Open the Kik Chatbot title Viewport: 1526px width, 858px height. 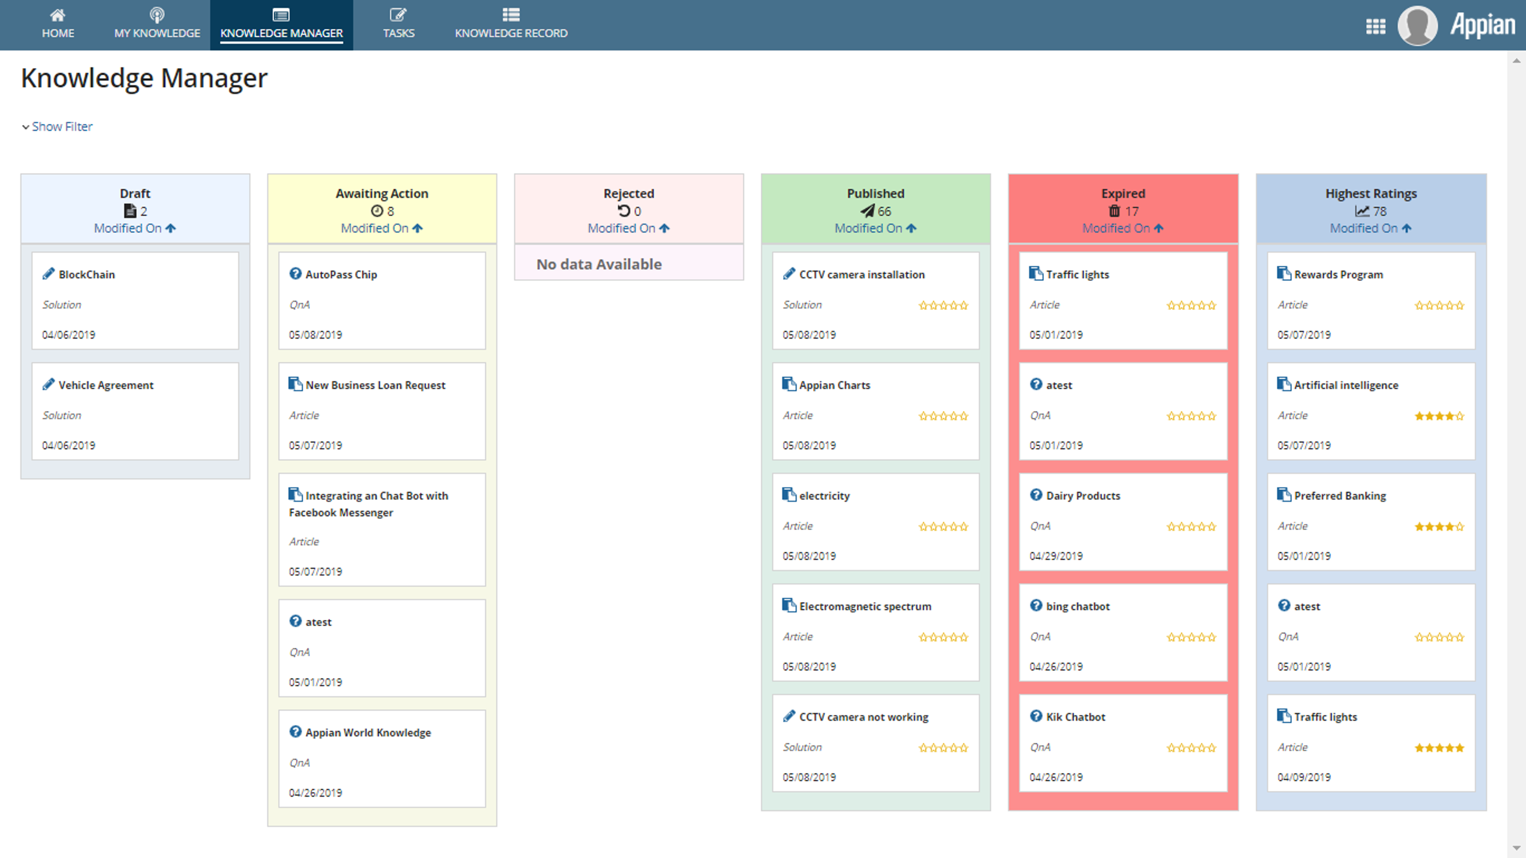(1076, 717)
